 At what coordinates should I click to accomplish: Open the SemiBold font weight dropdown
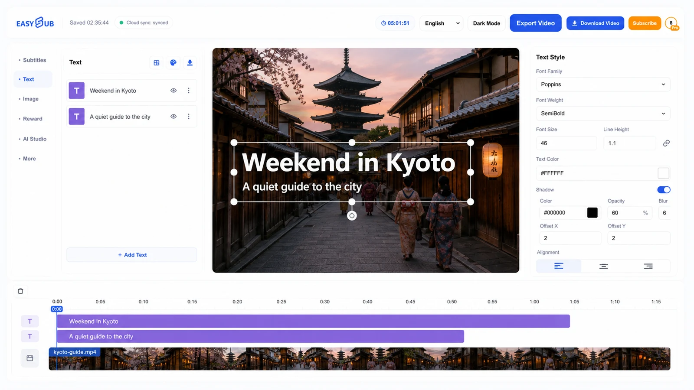603,114
